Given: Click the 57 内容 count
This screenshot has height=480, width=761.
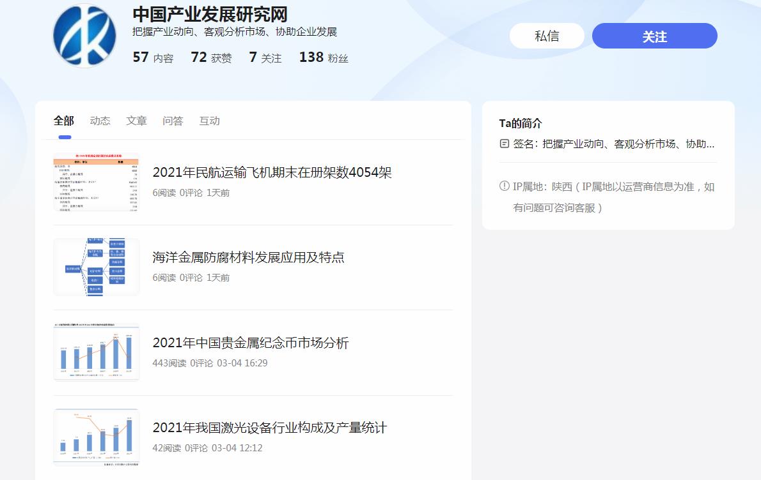Looking at the screenshot, I should [153, 57].
